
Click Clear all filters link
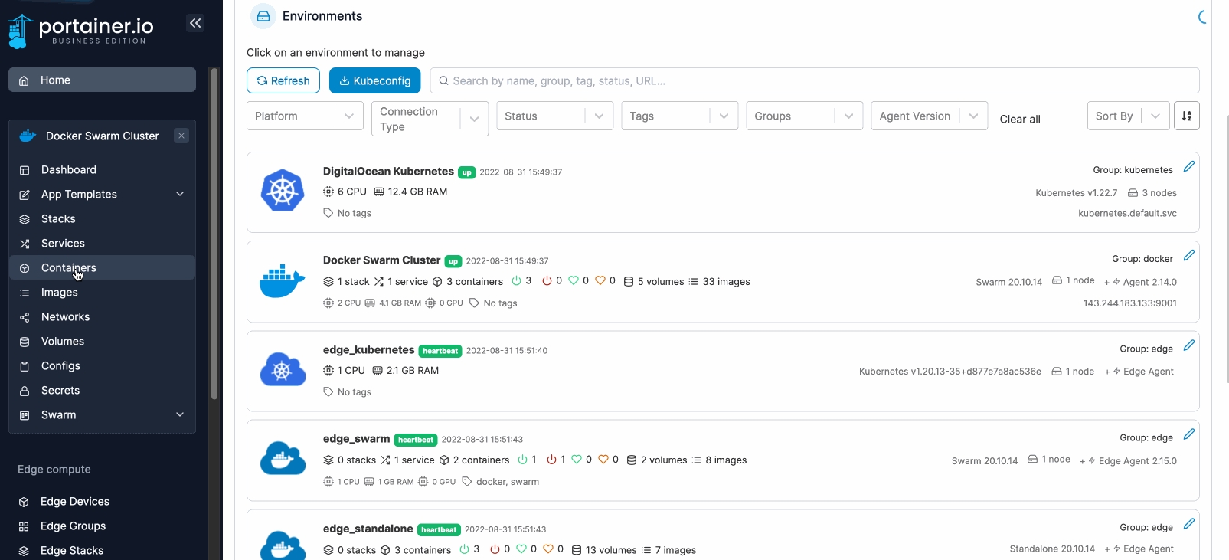pos(1019,120)
